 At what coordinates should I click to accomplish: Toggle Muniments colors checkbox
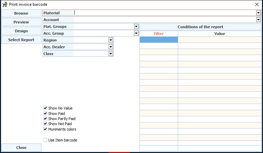click(45, 129)
